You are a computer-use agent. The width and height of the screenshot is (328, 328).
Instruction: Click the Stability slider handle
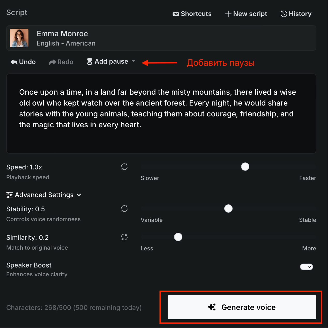[x=228, y=208]
